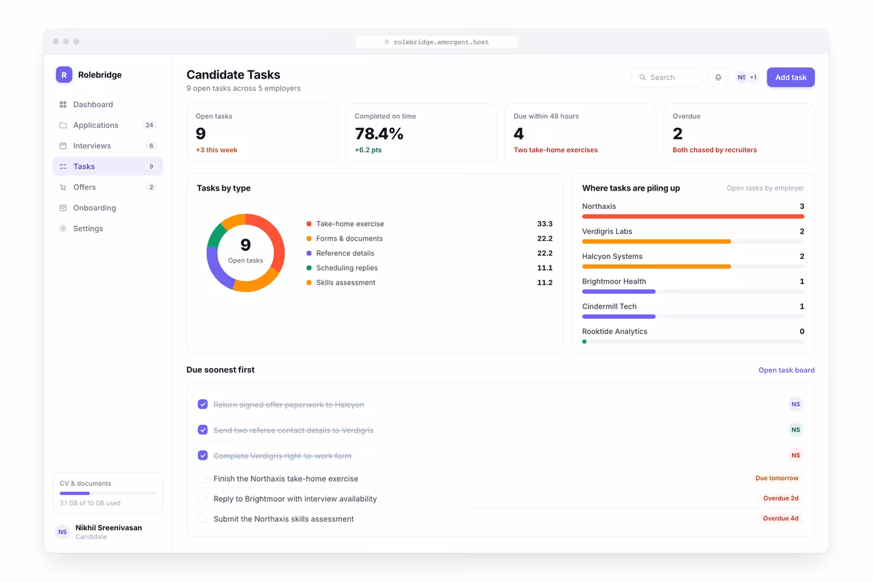Click the Brightmoor Health purple bar
873x582 pixels.
pos(619,292)
